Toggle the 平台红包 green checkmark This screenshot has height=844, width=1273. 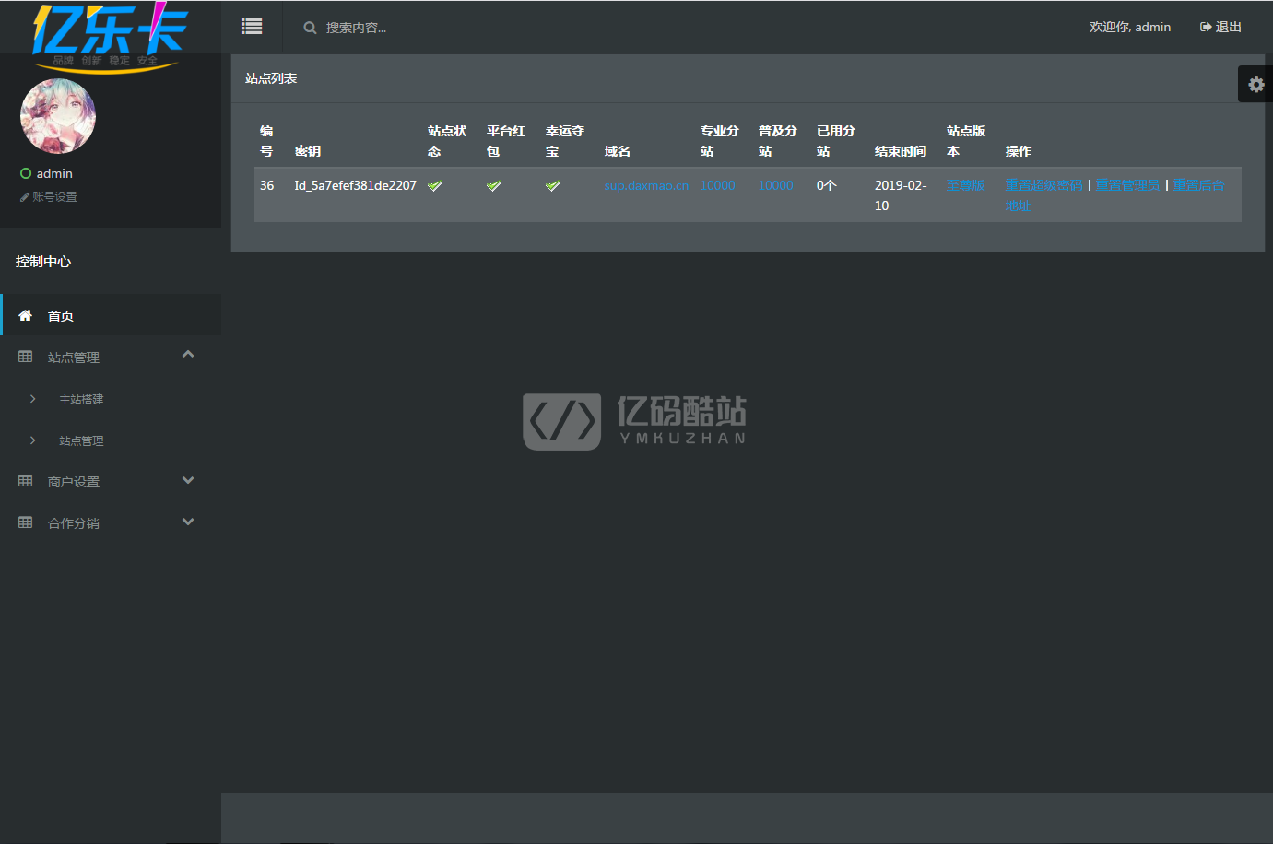pyautogui.click(x=494, y=186)
